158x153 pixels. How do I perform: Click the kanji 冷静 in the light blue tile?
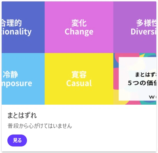10,75
